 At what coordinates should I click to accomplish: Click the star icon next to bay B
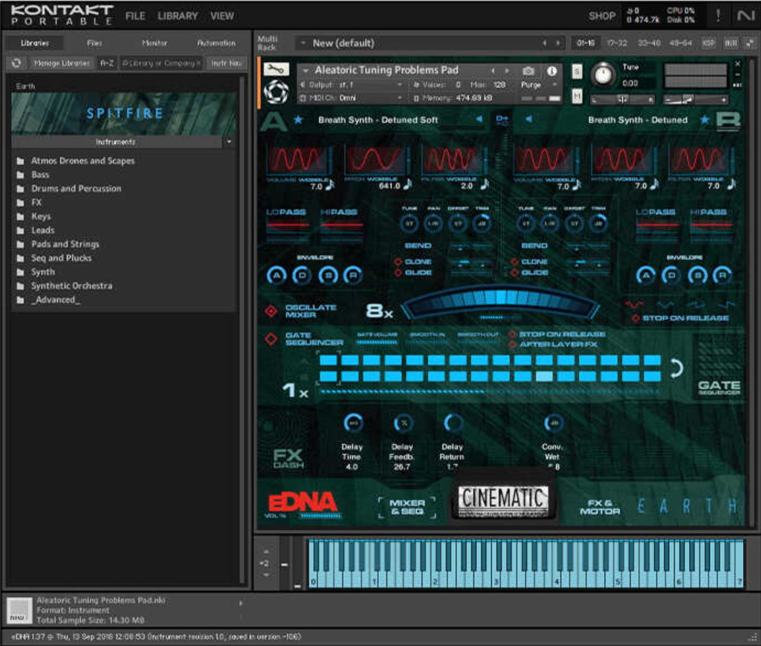click(x=705, y=120)
